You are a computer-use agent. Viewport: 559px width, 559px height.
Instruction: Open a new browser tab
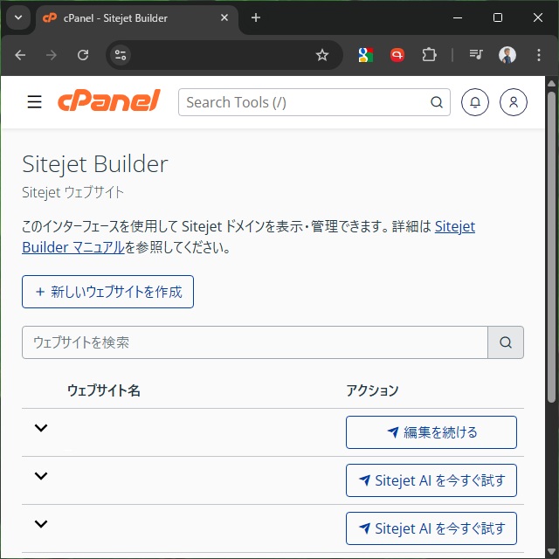(256, 17)
